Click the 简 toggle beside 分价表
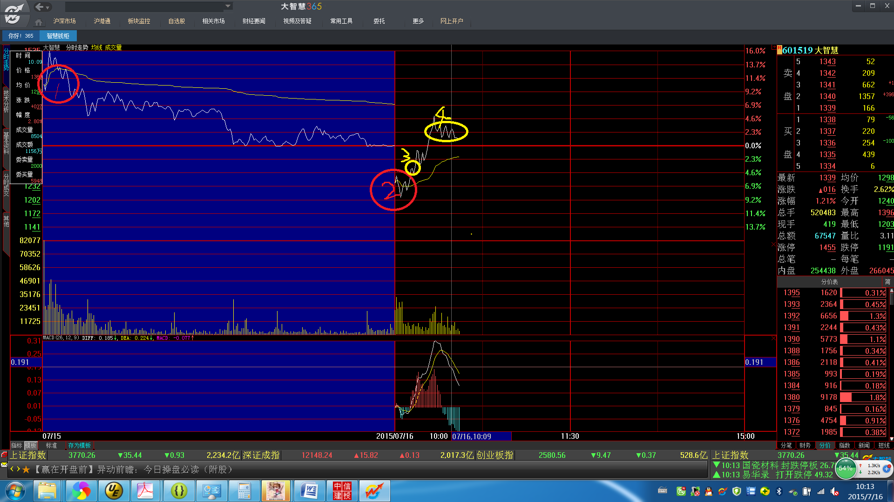 [x=887, y=282]
